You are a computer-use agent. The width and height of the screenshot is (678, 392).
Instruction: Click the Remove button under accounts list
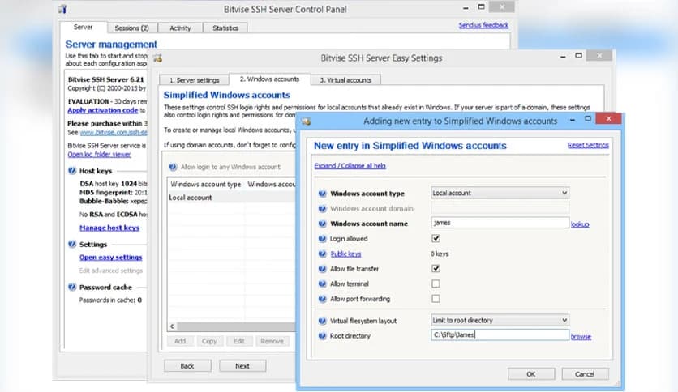click(x=272, y=341)
